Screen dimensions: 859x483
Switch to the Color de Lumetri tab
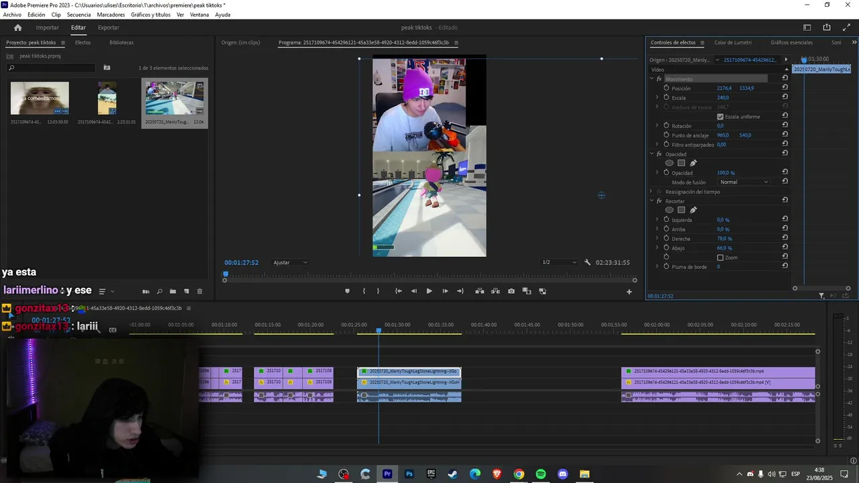(x=733, y=42)
